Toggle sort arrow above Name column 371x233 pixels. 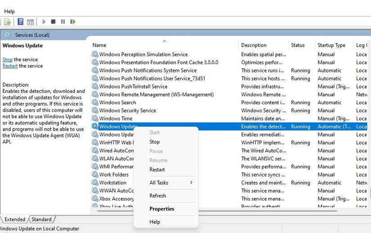[165, 41]
